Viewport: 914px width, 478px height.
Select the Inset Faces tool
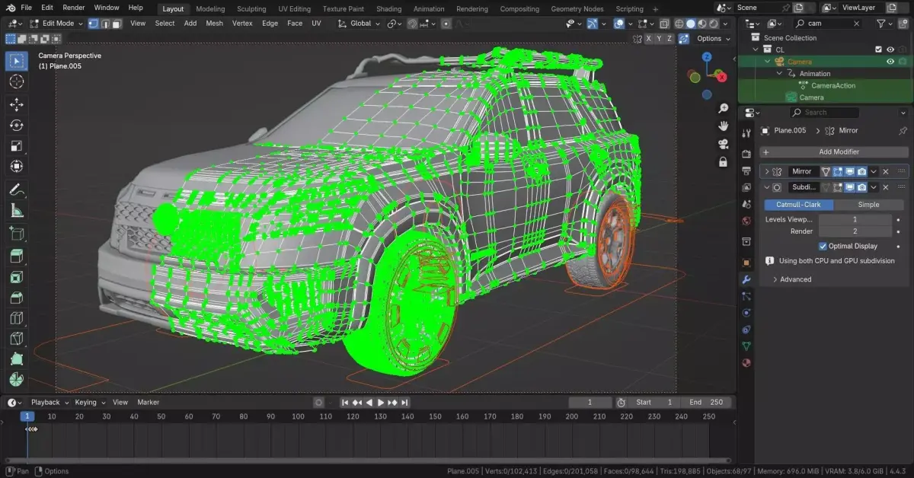pyautogui.click(x=17, y=278)
